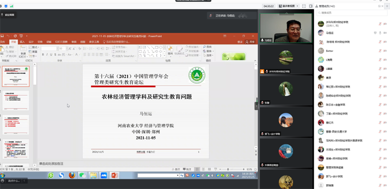The height and width of the screenshot is (189, 390).
Task: Click the 共享 share button
Action: [250, 42]
